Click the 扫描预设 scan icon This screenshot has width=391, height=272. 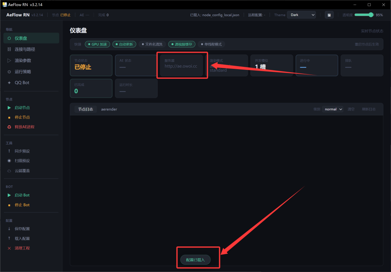9,161
